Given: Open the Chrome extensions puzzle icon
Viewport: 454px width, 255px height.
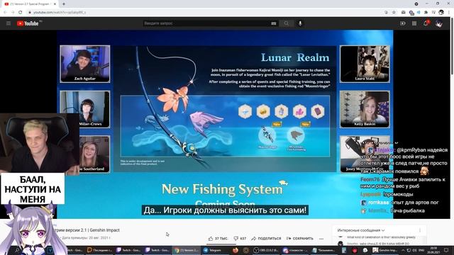Looking at the screenshot, I should [426, 13].
